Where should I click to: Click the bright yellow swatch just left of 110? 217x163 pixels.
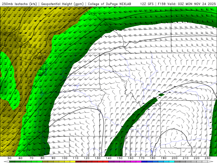pyautogui.click(x=73, y=162)
